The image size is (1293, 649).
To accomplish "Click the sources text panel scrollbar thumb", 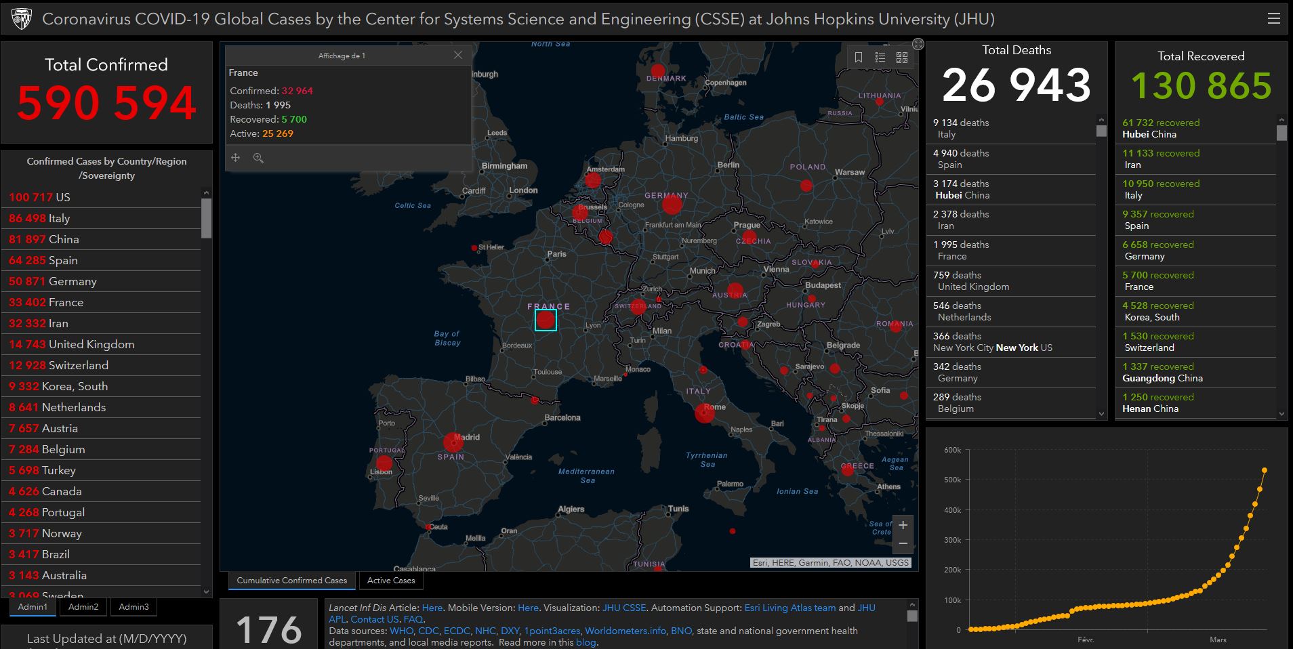I will (x=912, y=616).
